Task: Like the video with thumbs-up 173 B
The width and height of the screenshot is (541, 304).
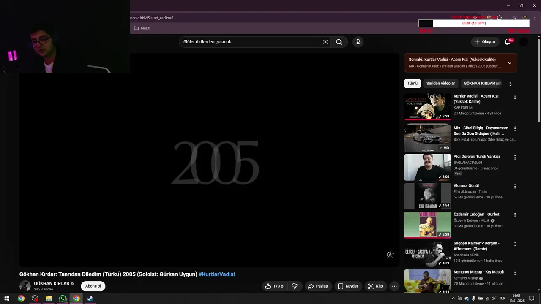Action: tap(274, 286)
